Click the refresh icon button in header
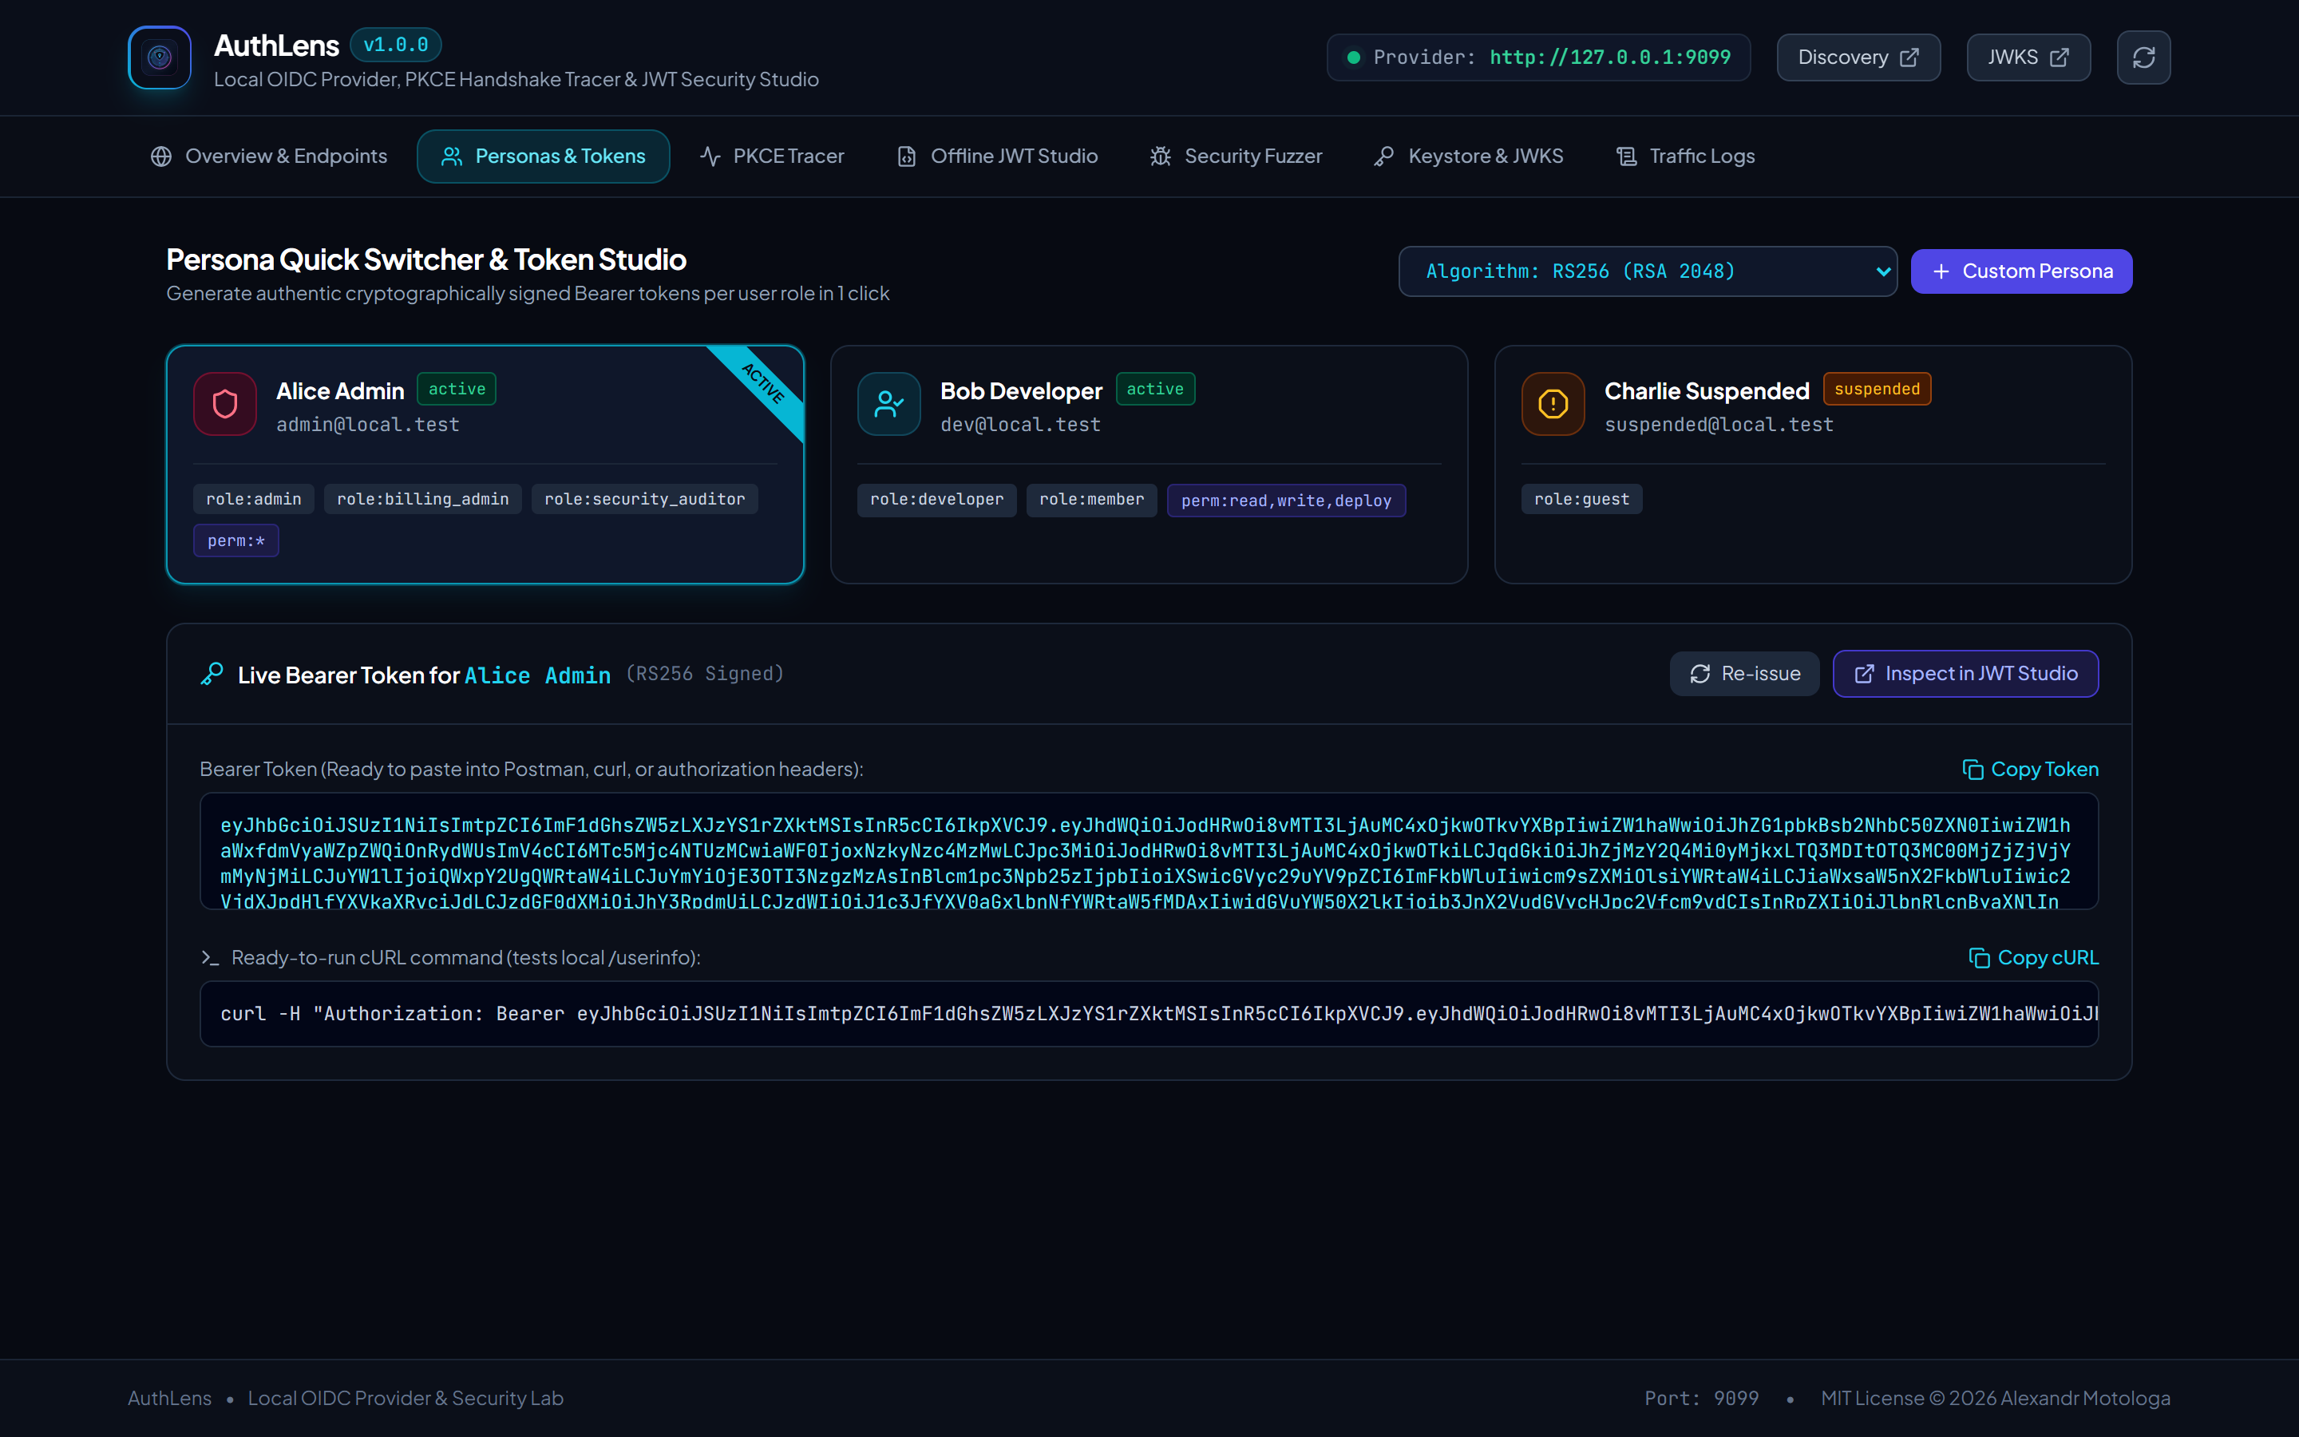 point(2143,57)
